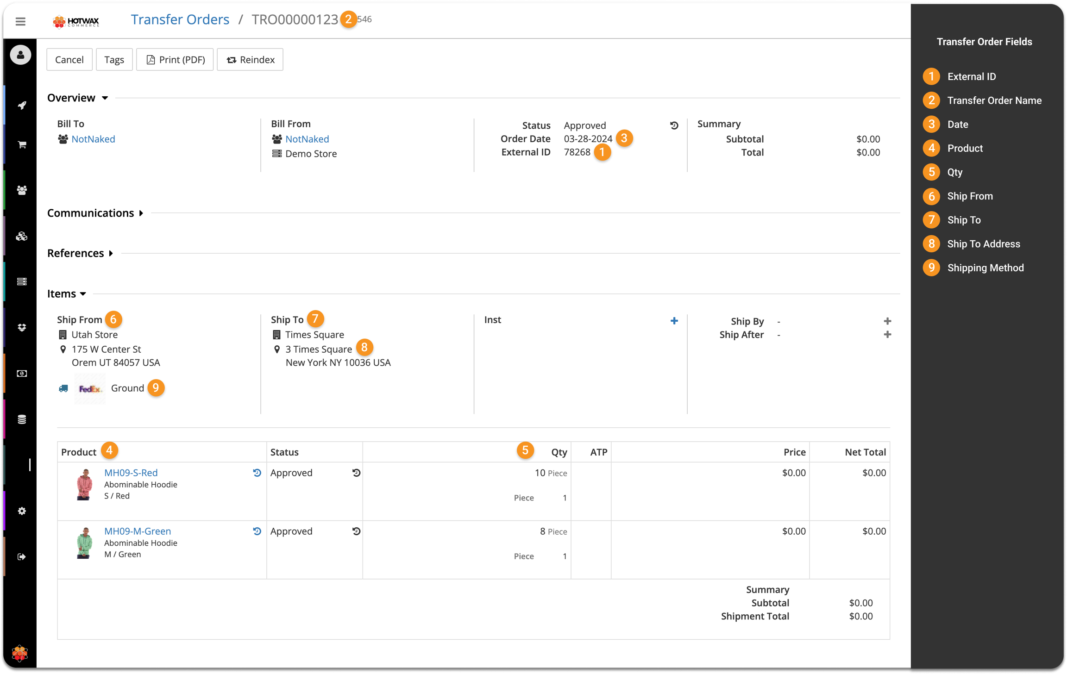Click the sign-out icon in sidebar
This screenshot has width=1067, height=674.
pos(22,557)
